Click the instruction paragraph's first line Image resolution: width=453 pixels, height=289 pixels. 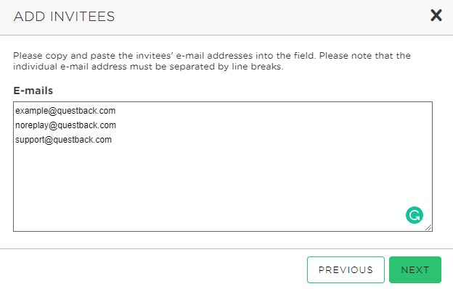coord(212,55)
